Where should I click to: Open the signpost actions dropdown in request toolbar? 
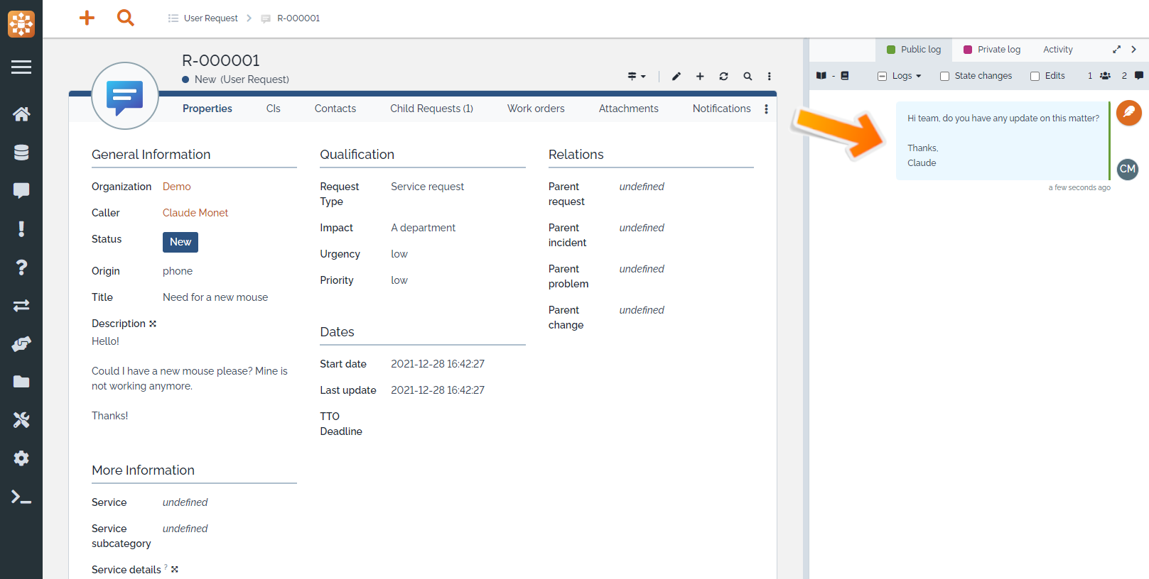point(636,77)
